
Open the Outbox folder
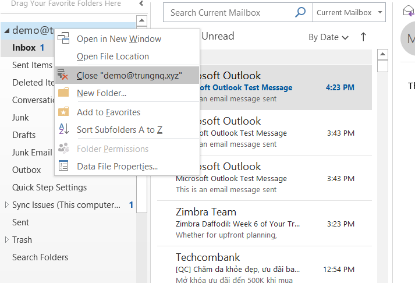tap(26, 170)
